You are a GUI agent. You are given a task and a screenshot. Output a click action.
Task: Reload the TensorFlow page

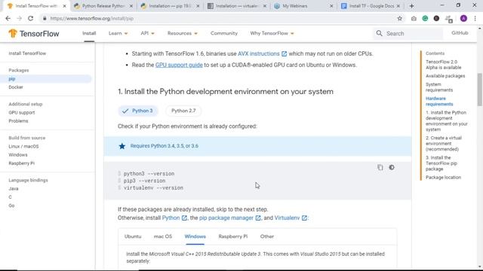point(30,18)
